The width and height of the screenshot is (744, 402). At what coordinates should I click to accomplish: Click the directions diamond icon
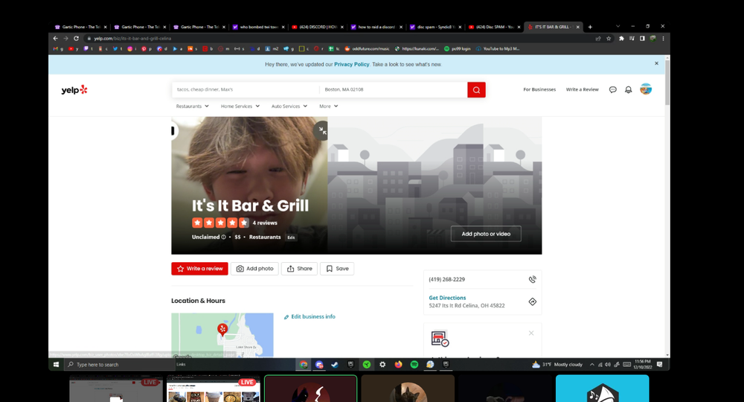532,301
